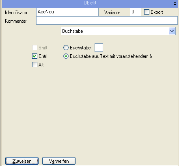This screenshot has width=179, height=166.
Task: Click the Verwerfen button to discard
Action: [x=59, y=161]
